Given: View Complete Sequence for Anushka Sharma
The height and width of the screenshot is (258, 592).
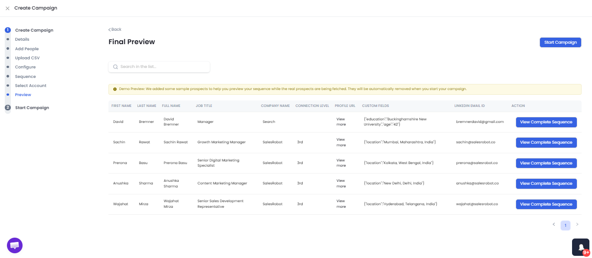Looking at the screenshot, I should click(x=546, y=184).
